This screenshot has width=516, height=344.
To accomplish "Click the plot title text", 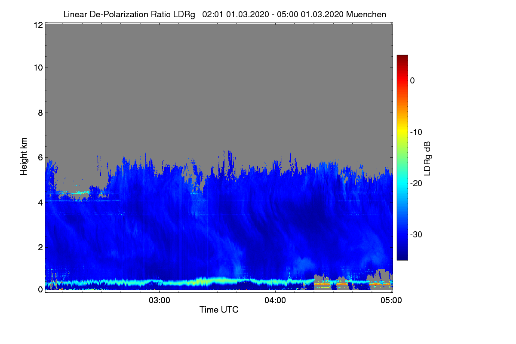I will coord(224,14).
